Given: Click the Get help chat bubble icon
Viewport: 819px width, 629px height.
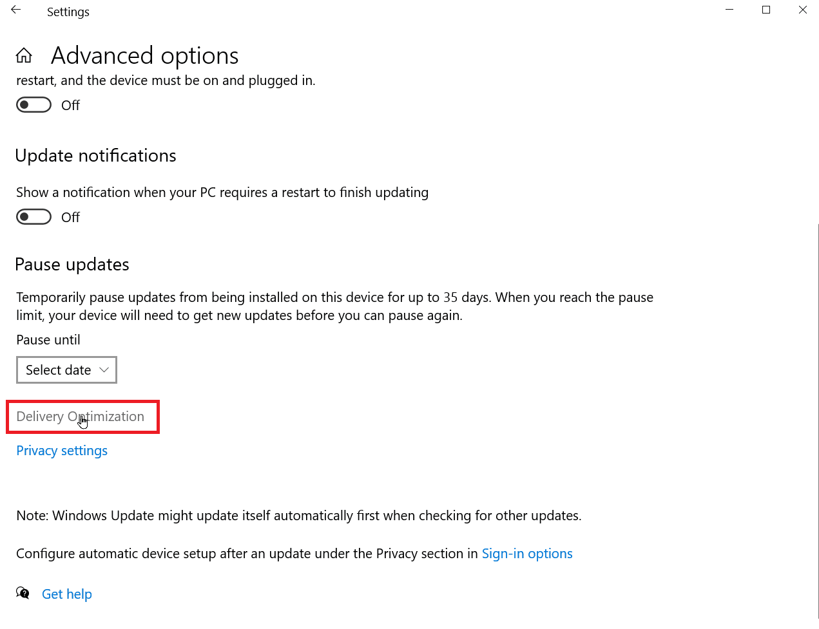Looking at the screenshot, I should (x=23, y=593).
